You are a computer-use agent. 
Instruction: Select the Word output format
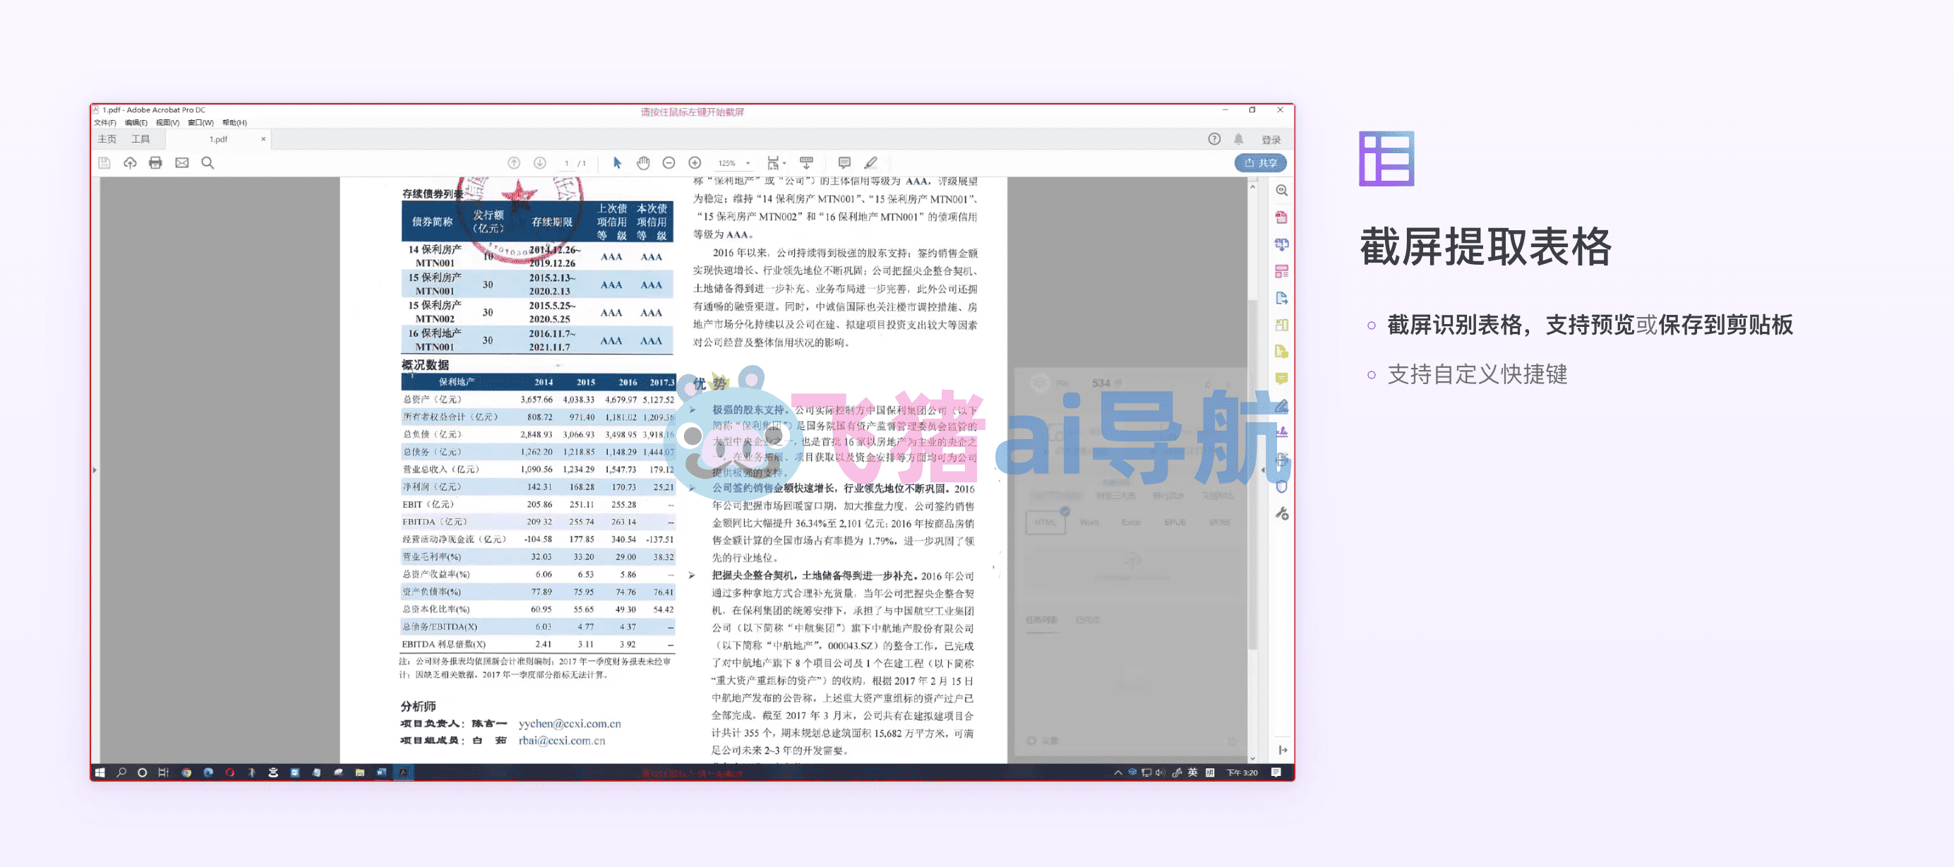tap(1090, 522)
